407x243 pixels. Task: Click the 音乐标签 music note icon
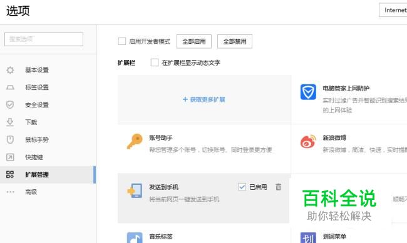tap(135, 237)
